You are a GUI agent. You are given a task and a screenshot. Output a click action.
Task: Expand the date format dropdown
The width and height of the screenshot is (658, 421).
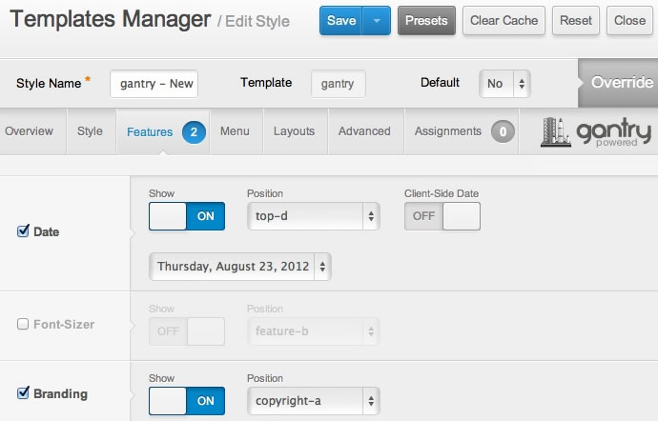click(x=240, y=267)
